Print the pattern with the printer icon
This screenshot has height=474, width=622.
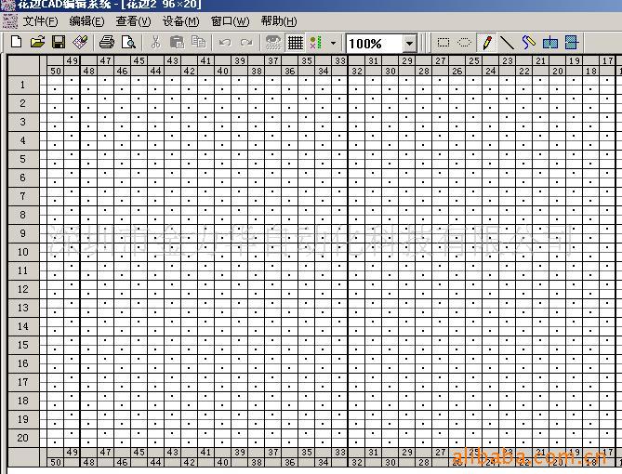click(107, 42)
